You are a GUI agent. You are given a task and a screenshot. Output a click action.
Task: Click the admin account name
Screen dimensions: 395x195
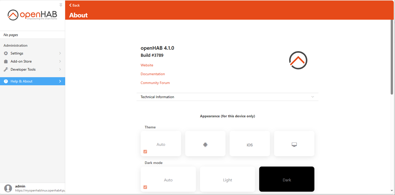[x=20, y=186]
